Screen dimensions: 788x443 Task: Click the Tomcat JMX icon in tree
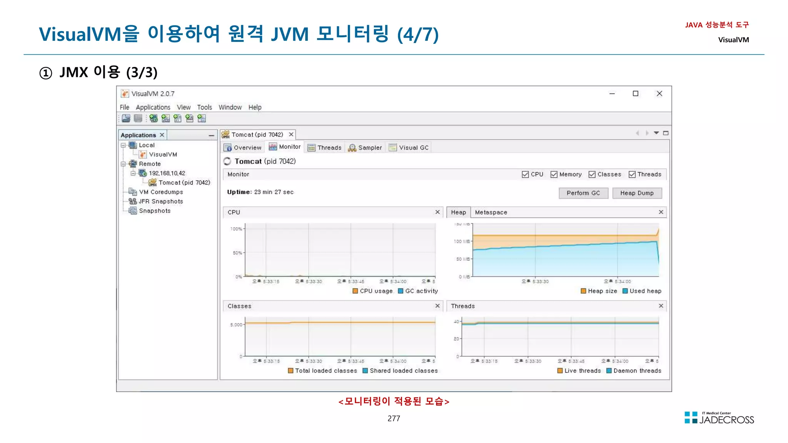click(x=152, y=182)
